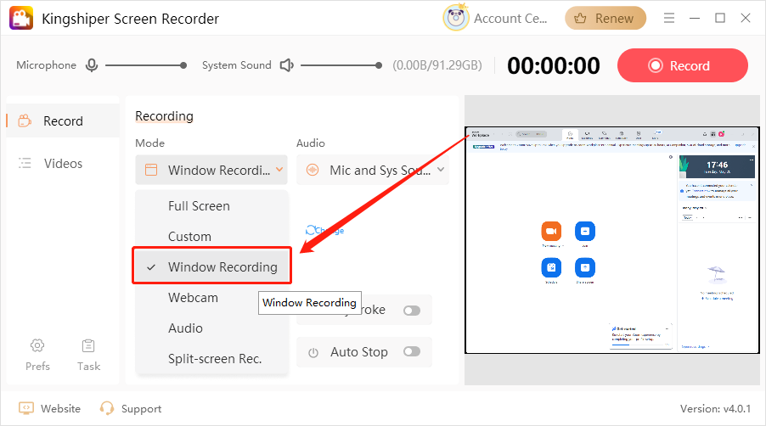The width and height of the screenshot is (766, 426).
Task: Switch to the Record sidebar tab
Action: [x=63, y=121]
